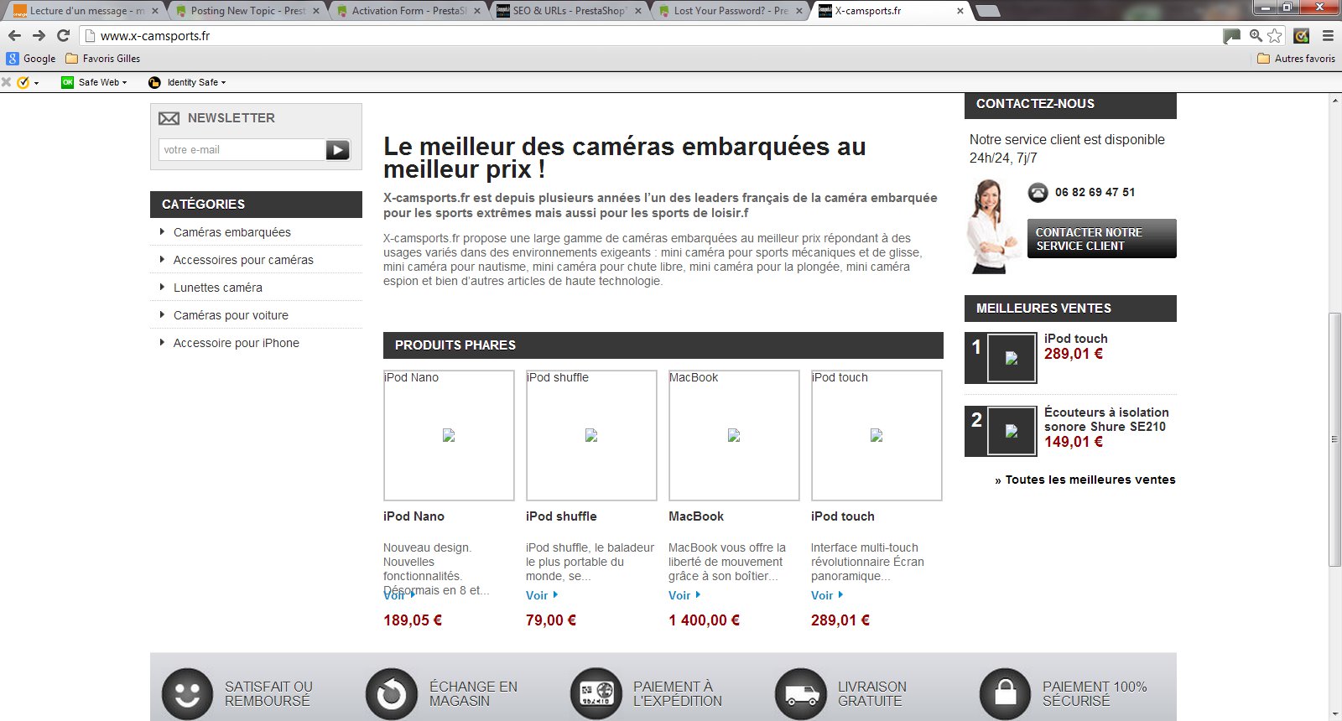This screenshot has width=1342, height=721.
Task: Open best seller number 1 thumbnail
Action: 1012,358
